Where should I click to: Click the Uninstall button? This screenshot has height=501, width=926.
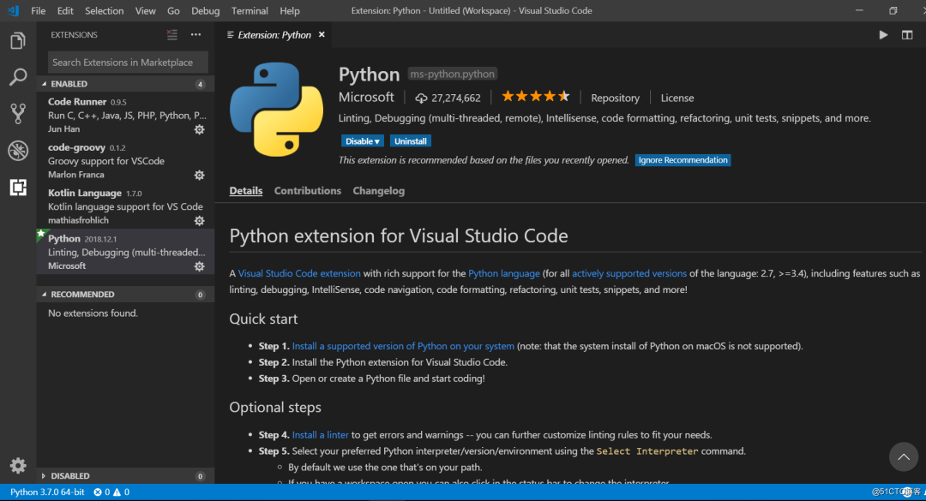411,141
